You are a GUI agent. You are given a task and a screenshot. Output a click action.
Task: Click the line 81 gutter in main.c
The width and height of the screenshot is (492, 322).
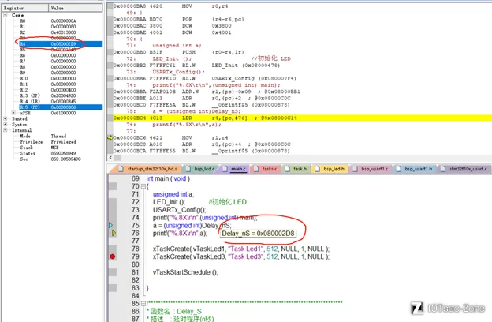[113, 272]
